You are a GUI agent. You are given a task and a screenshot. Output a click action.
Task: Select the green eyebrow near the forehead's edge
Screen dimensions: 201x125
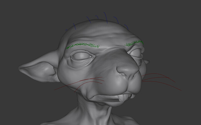pos(134,43)
